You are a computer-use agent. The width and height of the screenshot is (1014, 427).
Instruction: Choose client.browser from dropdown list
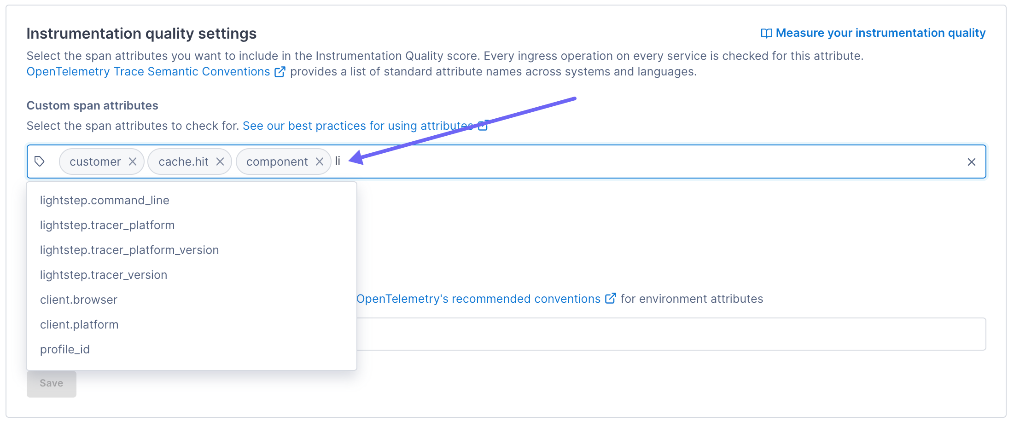(x=79, y=300)
